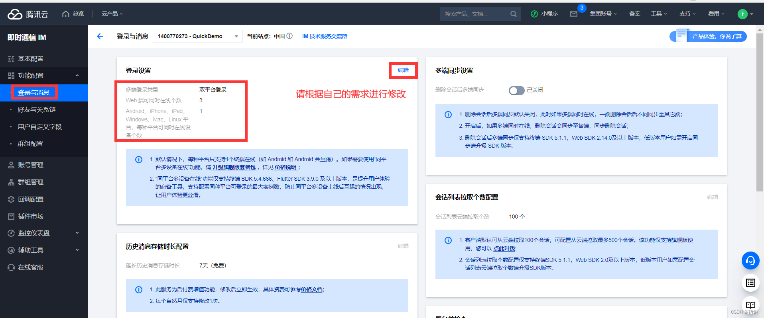Screen dimensions: 764x318
Task: Click the 账号管理 person icon
Action: coord(11,165)
